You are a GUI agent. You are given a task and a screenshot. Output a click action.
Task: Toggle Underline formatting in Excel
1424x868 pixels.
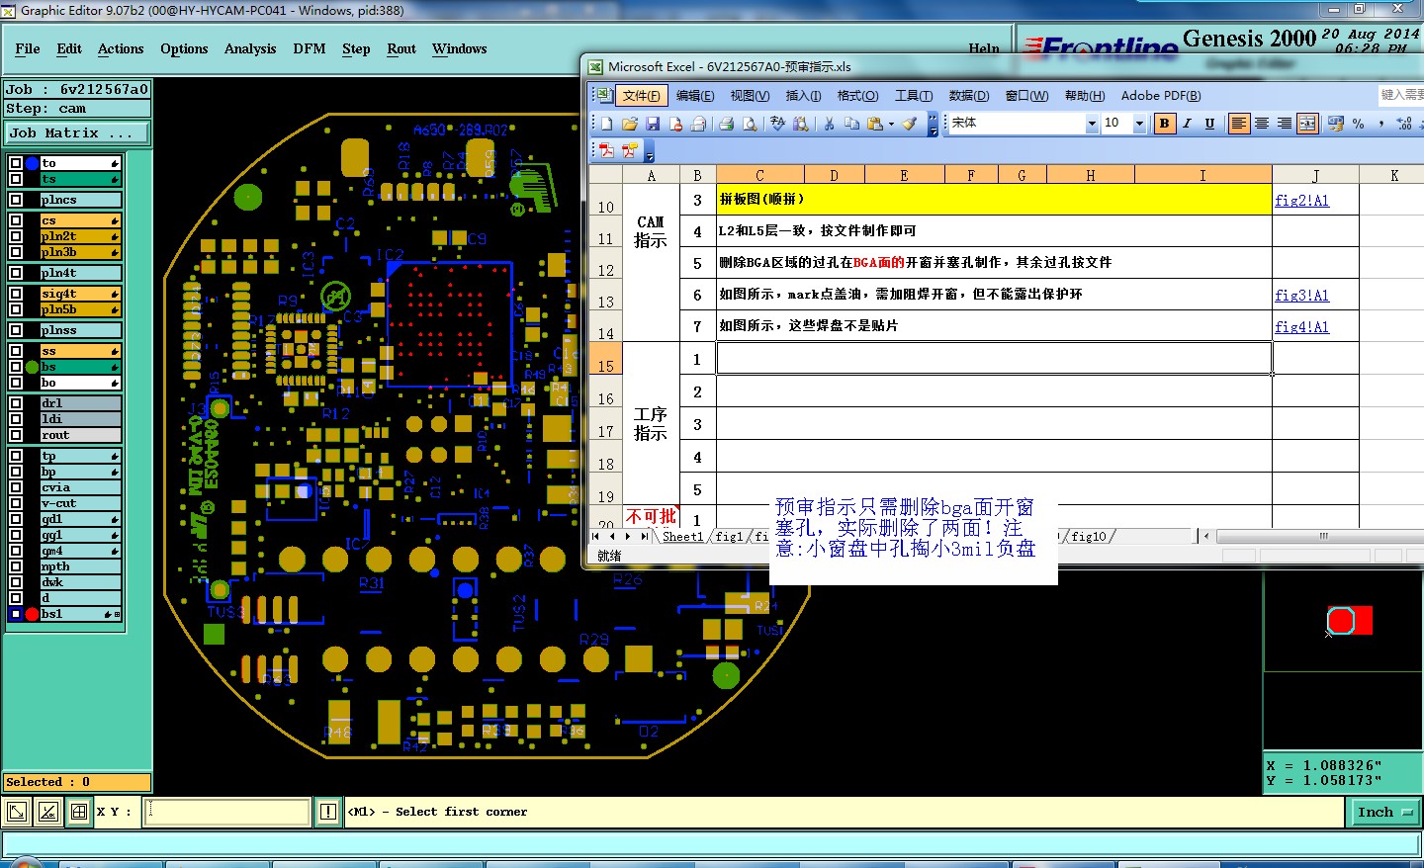coord(1209,124)
